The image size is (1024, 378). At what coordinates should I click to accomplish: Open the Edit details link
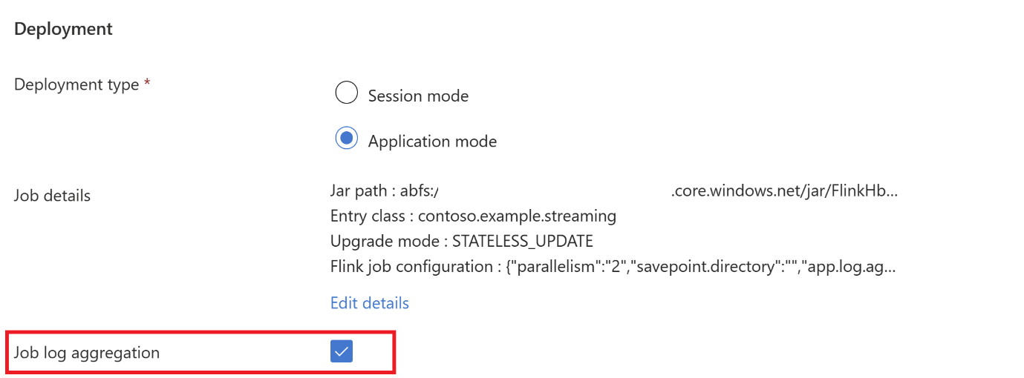pyautogui.click(x=369, y=303)
